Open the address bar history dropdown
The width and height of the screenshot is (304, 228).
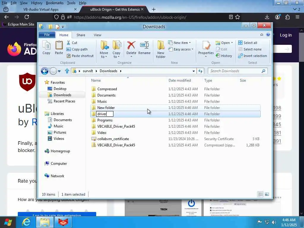194,71
